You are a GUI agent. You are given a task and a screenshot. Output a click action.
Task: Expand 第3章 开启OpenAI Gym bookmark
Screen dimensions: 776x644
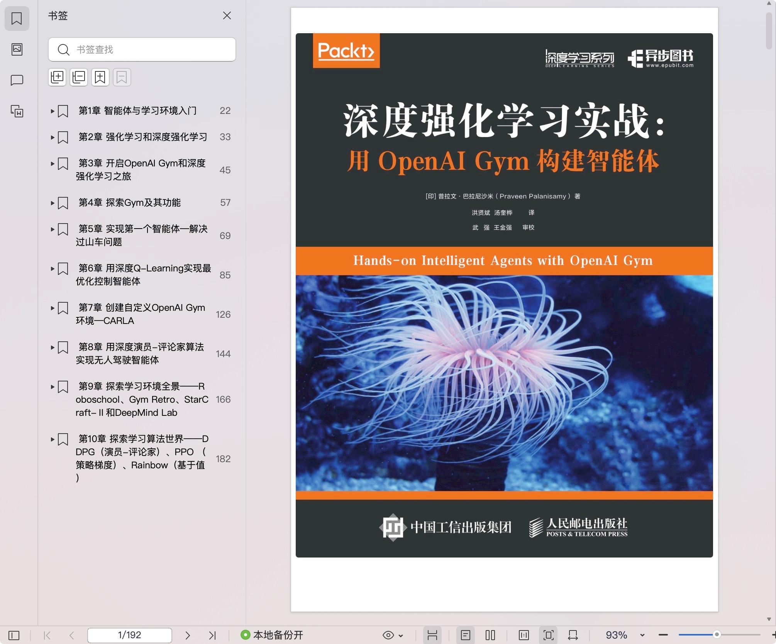click(x=53, y=164)
